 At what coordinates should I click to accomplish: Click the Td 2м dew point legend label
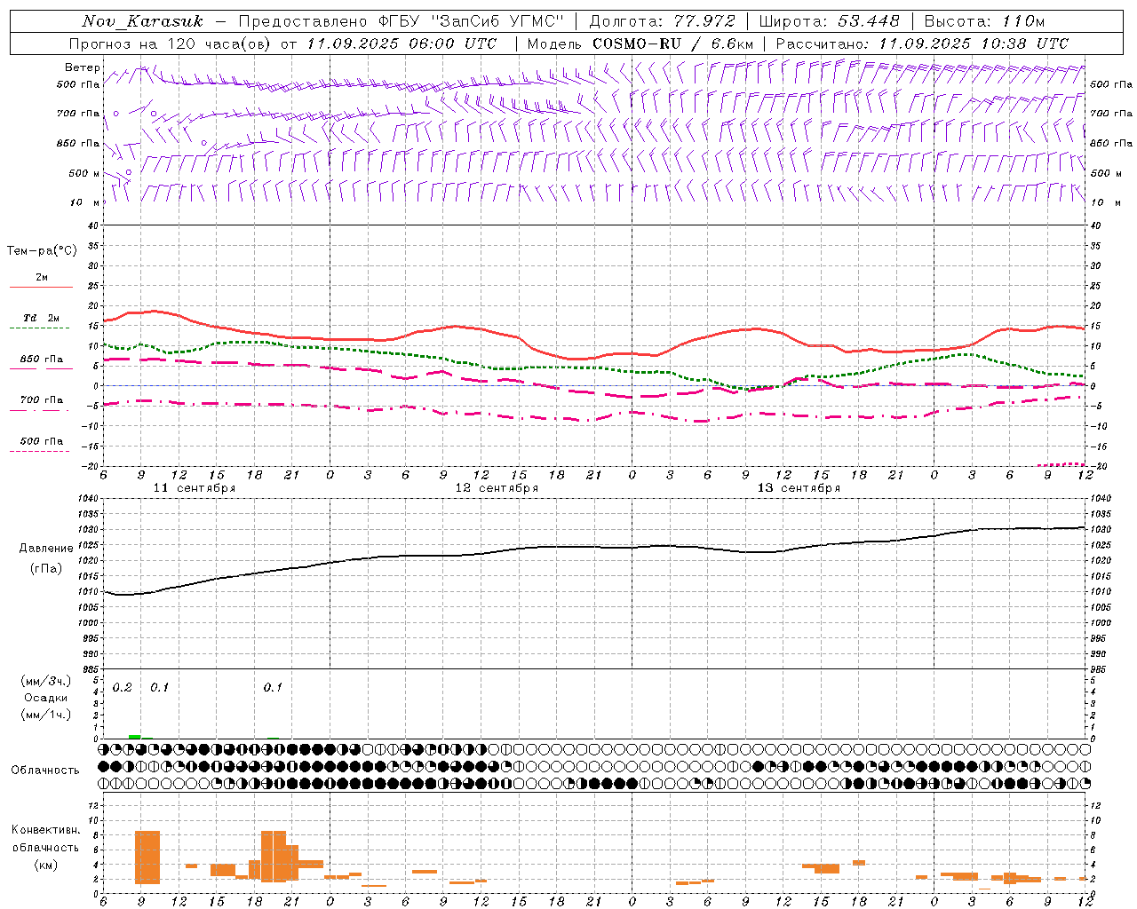(x=42, y=318)
